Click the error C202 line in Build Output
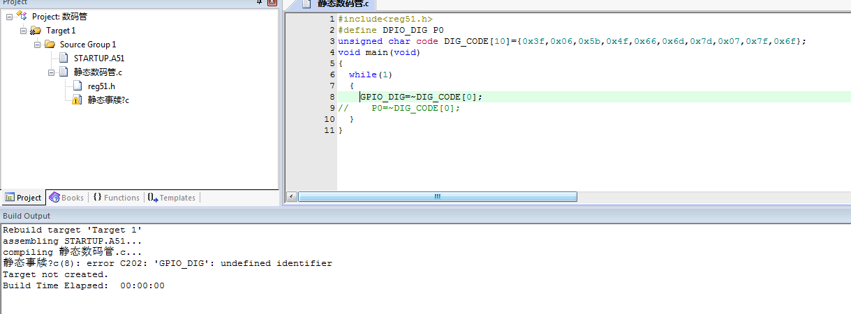This screenshot has height=314, width=851. click(168, 263)
